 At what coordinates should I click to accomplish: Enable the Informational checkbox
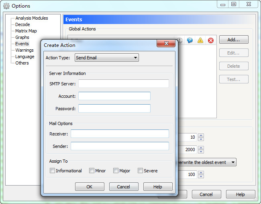(52, 171)
